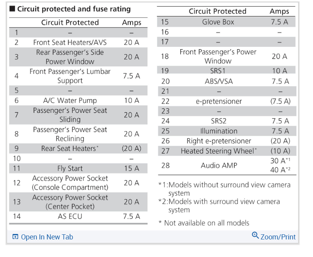Click the Zoom/Print magnifier icon

pyautogui.click(x=255, y=235)
